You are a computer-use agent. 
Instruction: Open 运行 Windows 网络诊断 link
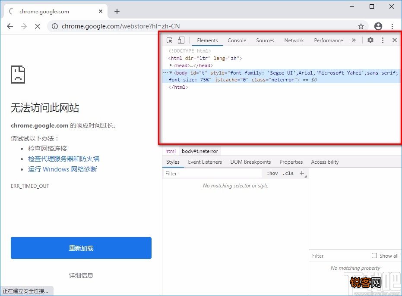point(62,169)
